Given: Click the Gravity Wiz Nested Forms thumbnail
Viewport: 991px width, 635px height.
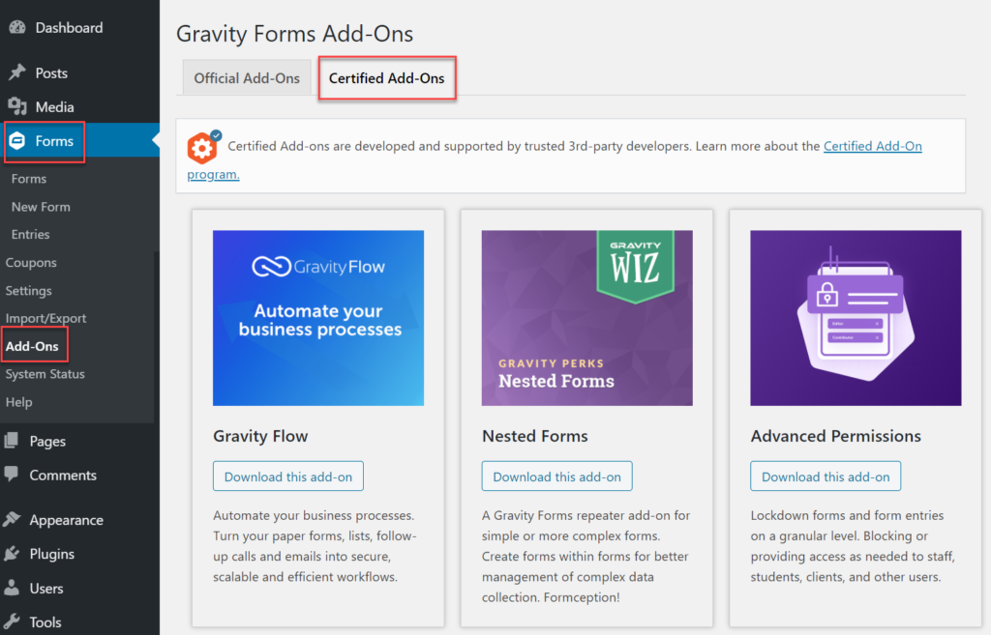Looking at the screenshot, I should (x=586, y=317).
